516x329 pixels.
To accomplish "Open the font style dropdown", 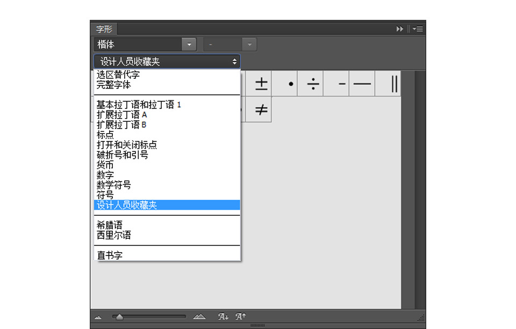I will coord(249,45).
